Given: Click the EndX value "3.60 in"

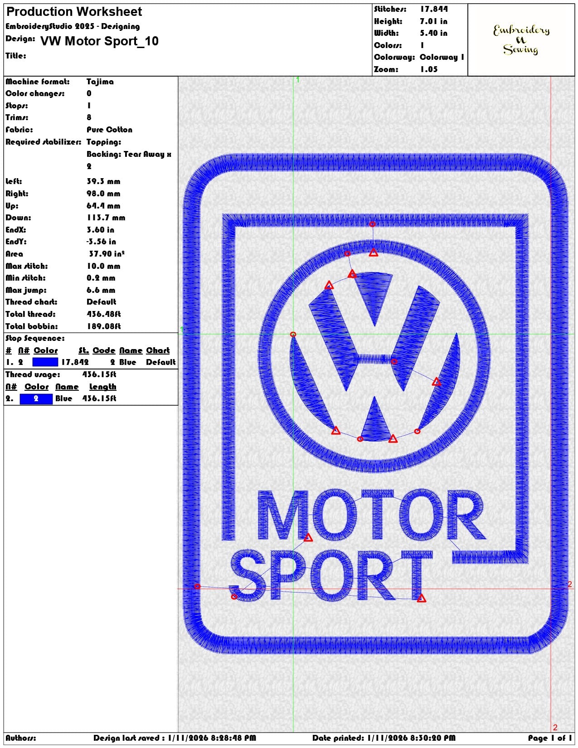Looking at the screenshot, I should (x=101, y=230).
